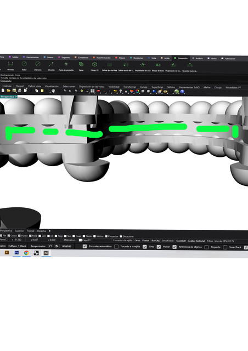Create a new document with New icon
This screenshot has height=351, width=248.
pos(3,90)
